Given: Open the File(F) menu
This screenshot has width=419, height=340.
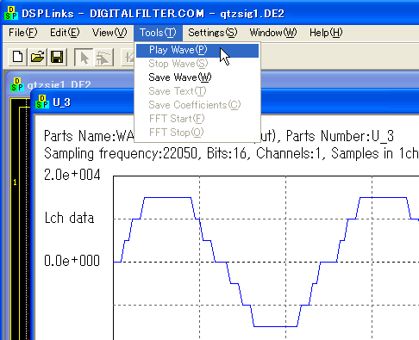Looking at the screenshot, I should pos(23,33).
